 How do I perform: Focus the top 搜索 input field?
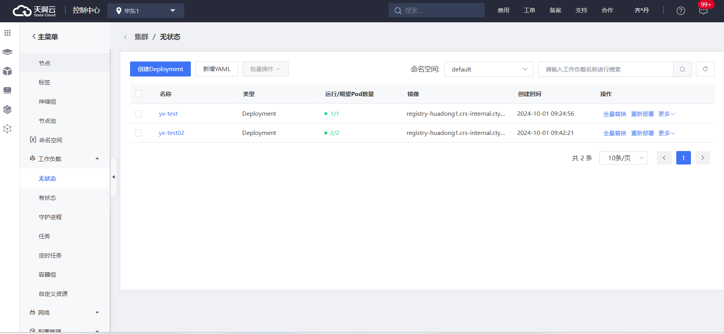point(437,11)
